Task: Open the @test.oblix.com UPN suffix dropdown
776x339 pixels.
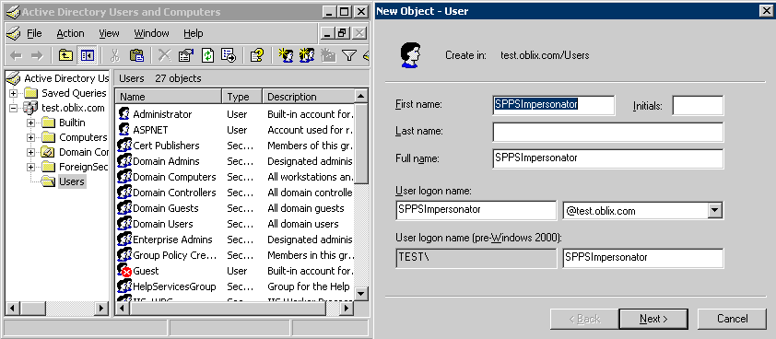Action: coord(714,210)
